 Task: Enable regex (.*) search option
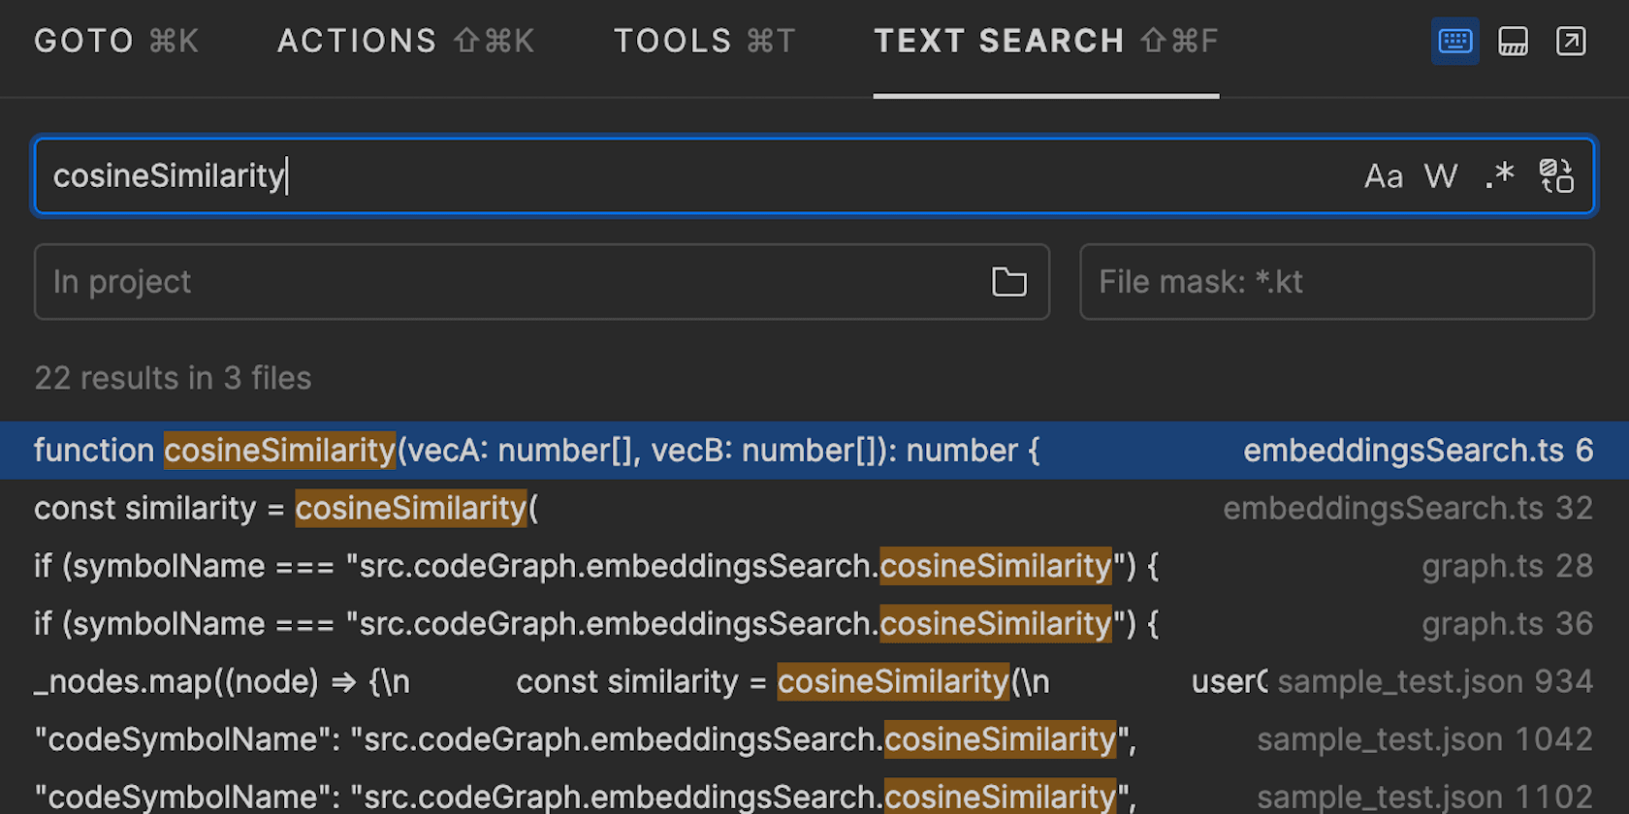tap(1499, 176)
